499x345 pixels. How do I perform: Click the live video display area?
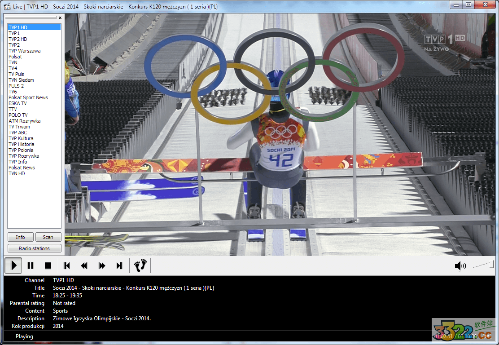point(280,134)
